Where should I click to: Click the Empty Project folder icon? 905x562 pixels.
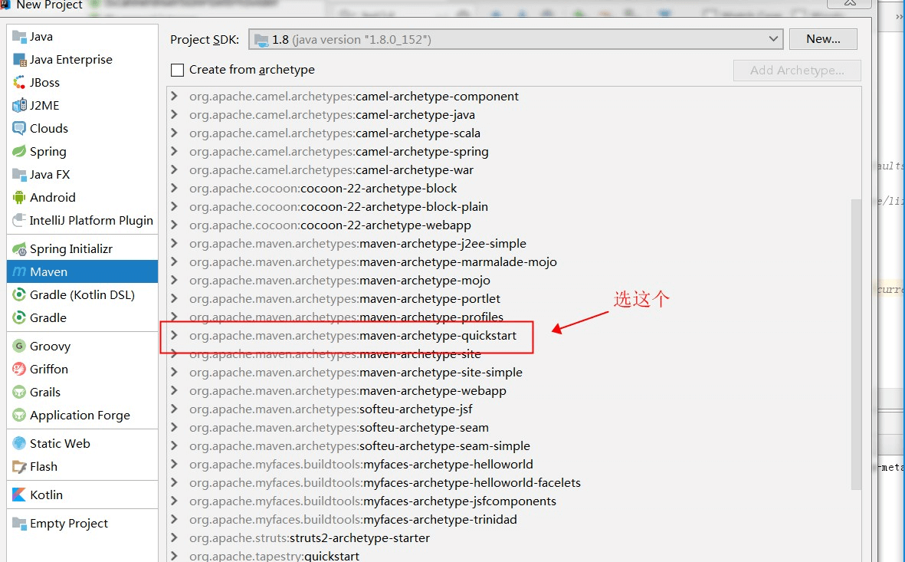[x=19, y=524]
